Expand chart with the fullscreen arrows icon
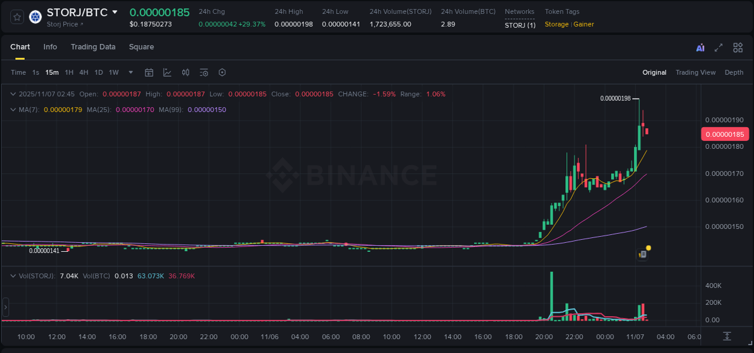The width and height of the screenshot is (754, 353). tap(718, 47)
